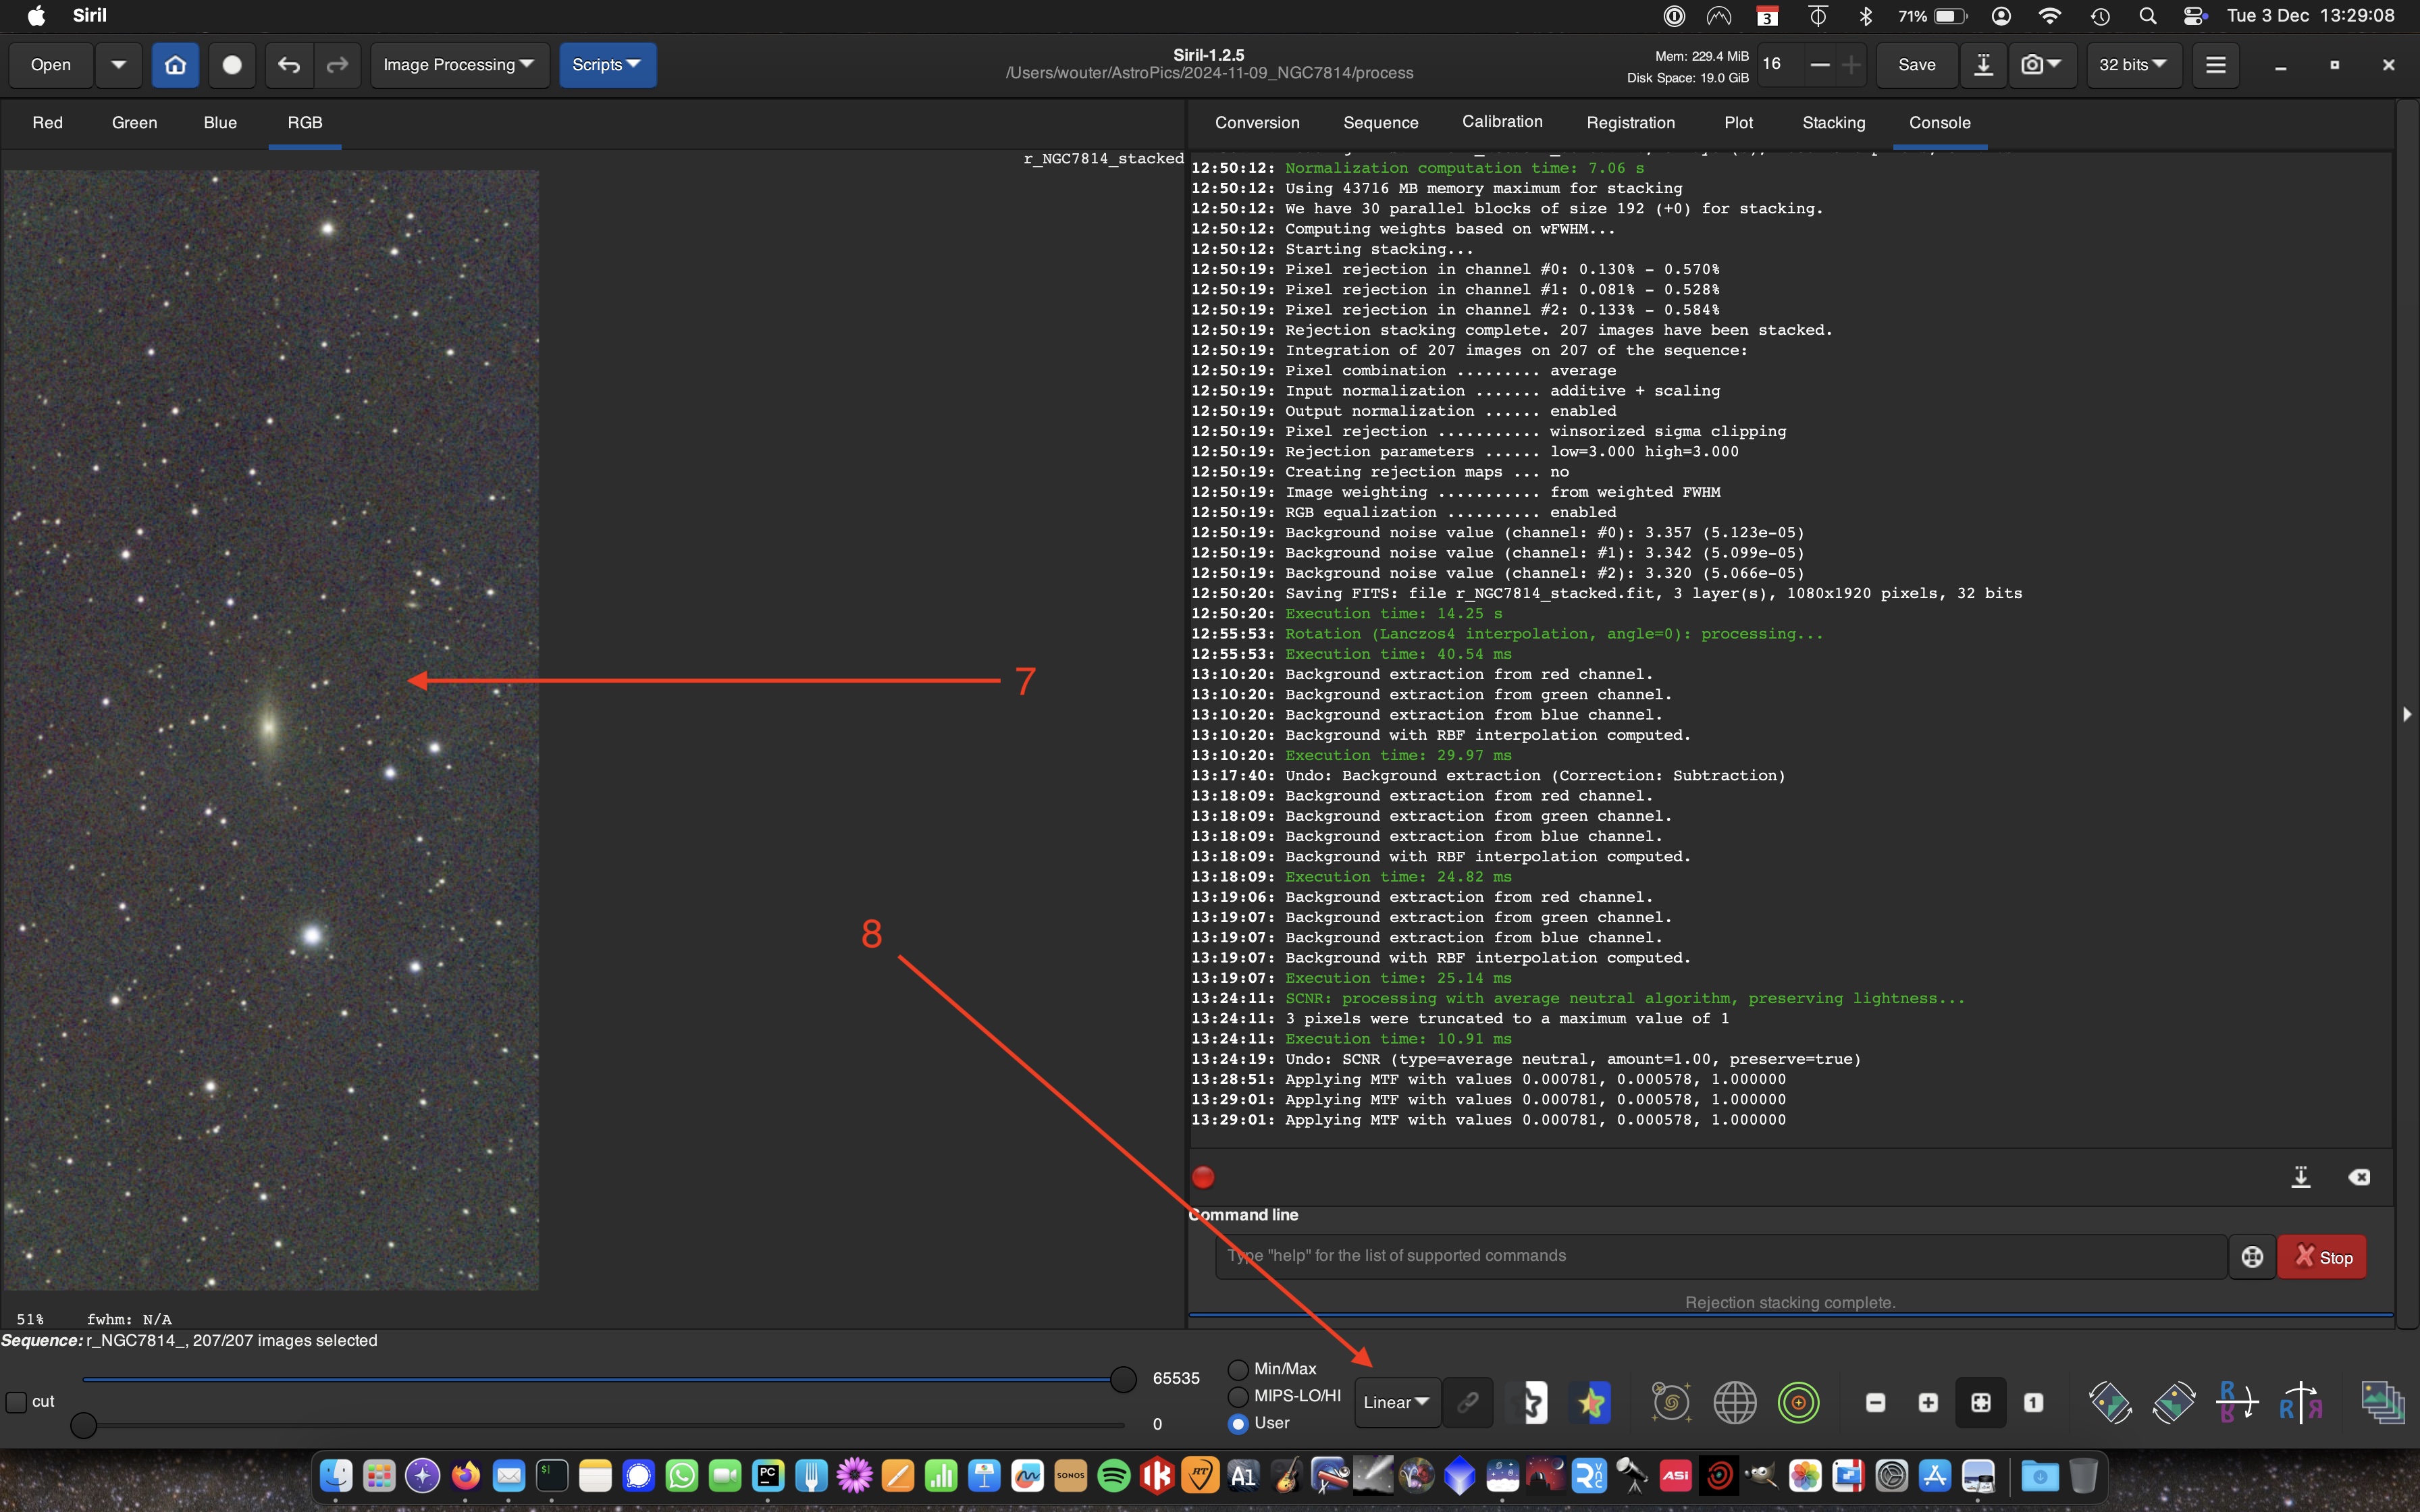Image resolution: width=2420 pixels, height=1512 pixels.
Task: Click the zoom to fit icon
Action: pyautogui.click(x=1980, y=1402)
